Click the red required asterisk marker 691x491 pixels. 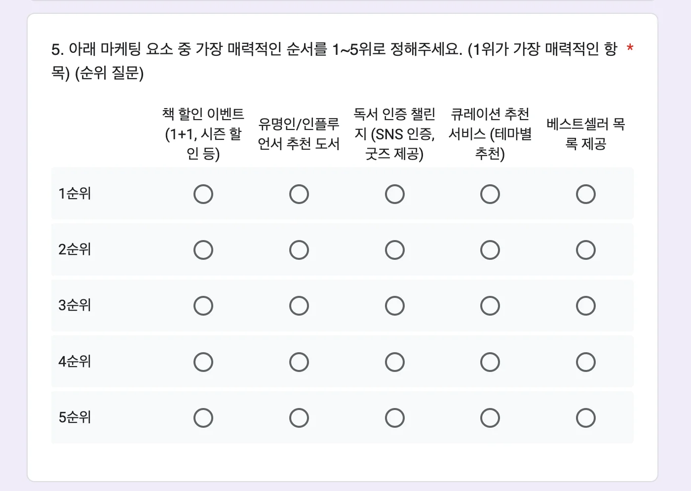629,48
